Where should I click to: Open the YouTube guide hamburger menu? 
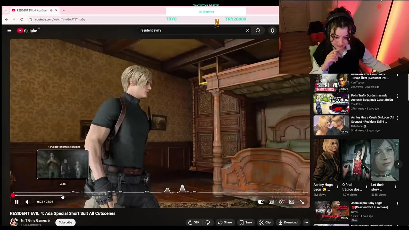(9, 30)
